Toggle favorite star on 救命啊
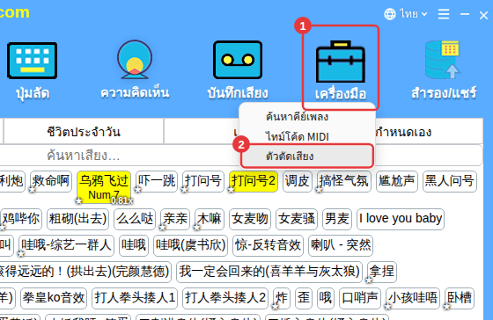 tap(32, 190)
